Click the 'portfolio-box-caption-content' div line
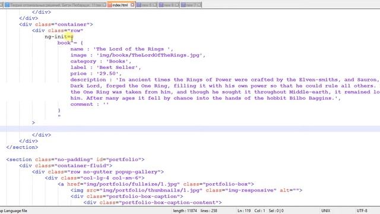Viewport: 380px width, 214px height. 153,202
